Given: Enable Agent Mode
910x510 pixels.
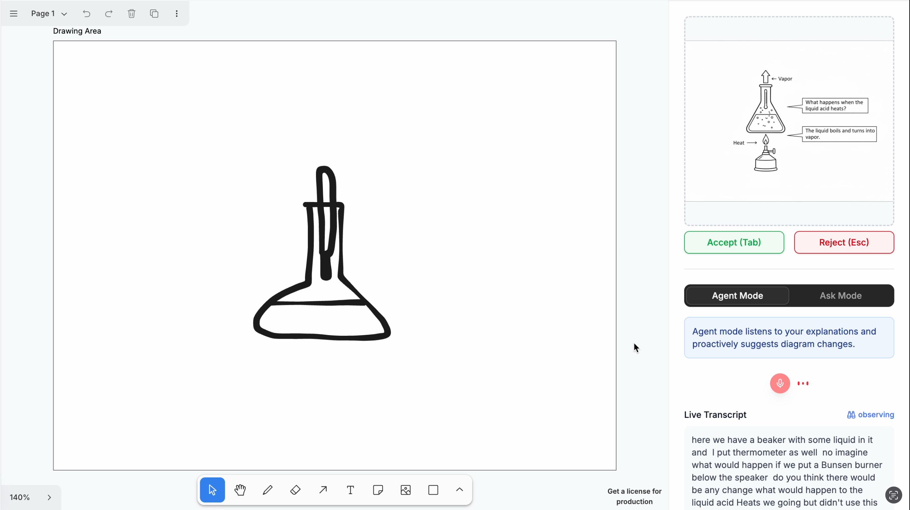Looking at the screenshot, I should tap(737, 295).
